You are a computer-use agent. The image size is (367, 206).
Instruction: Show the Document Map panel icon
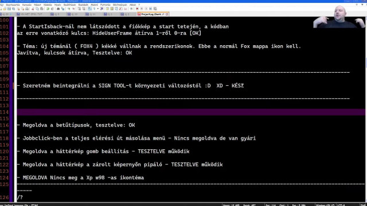112,9
